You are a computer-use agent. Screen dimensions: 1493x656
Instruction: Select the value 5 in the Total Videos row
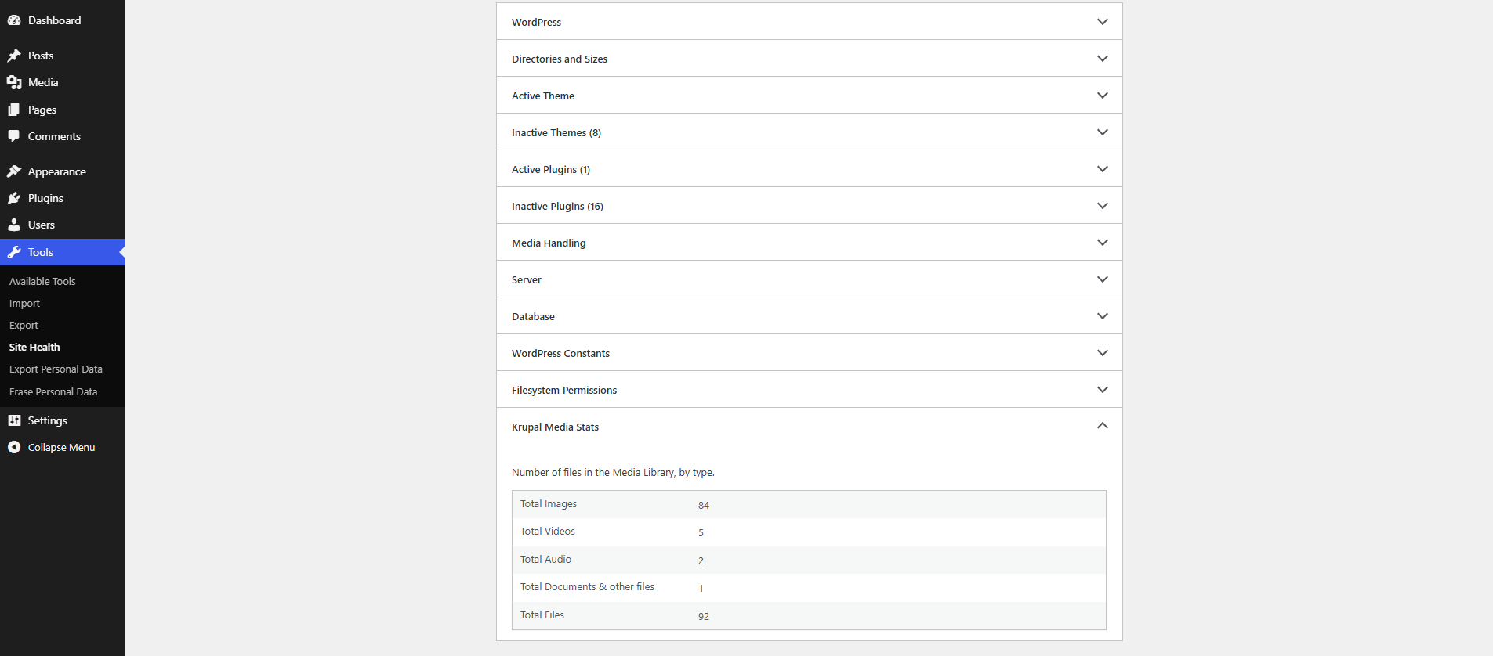coord(701,533)
